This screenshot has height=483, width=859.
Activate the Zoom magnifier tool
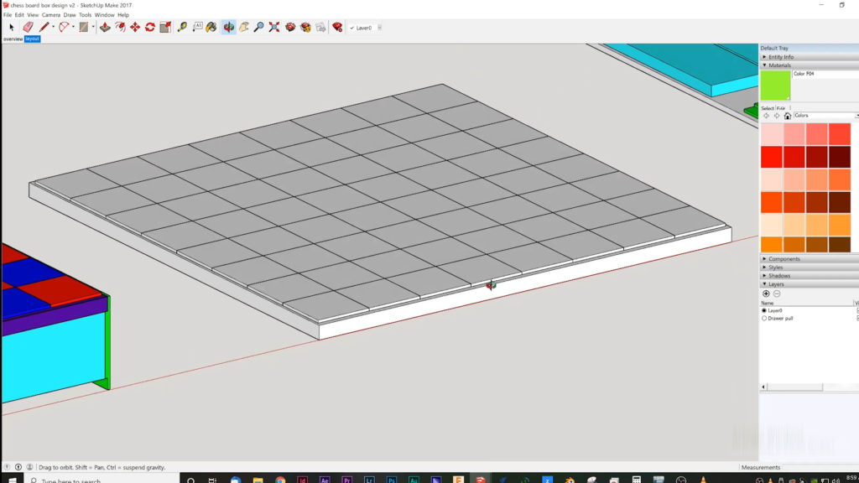258,28
